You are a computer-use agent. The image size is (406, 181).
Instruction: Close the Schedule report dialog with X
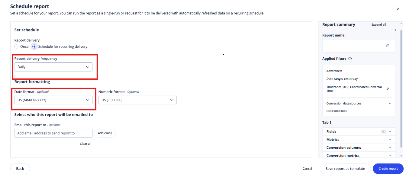click(398, 9)
